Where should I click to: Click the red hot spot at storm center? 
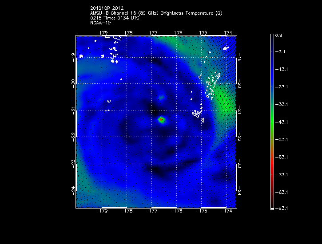pyautogui.click(x=162, y=119)
